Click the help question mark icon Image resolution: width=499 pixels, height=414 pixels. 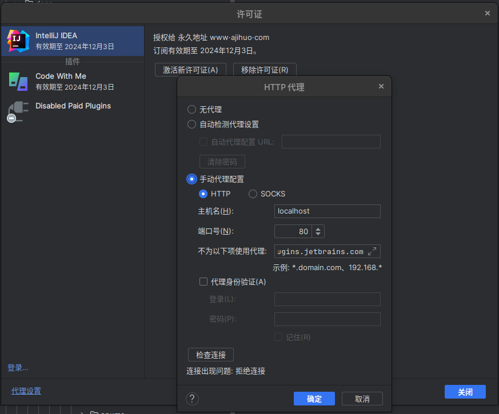click(193, 399)
